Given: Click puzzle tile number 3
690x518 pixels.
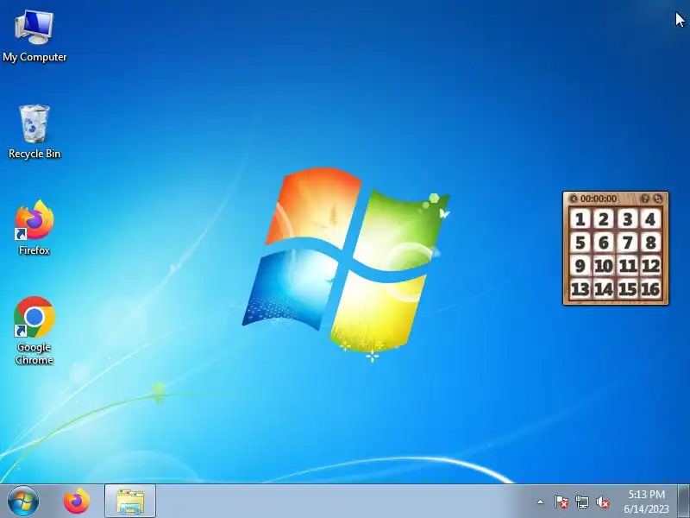Looking at the screenshot, I should [627, 219].
